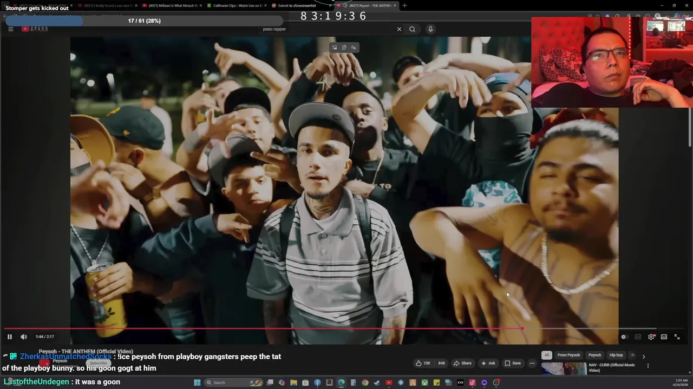Click third overlay icon above video
The height and width of the screenshot is (389, 693).
point(354,48)
